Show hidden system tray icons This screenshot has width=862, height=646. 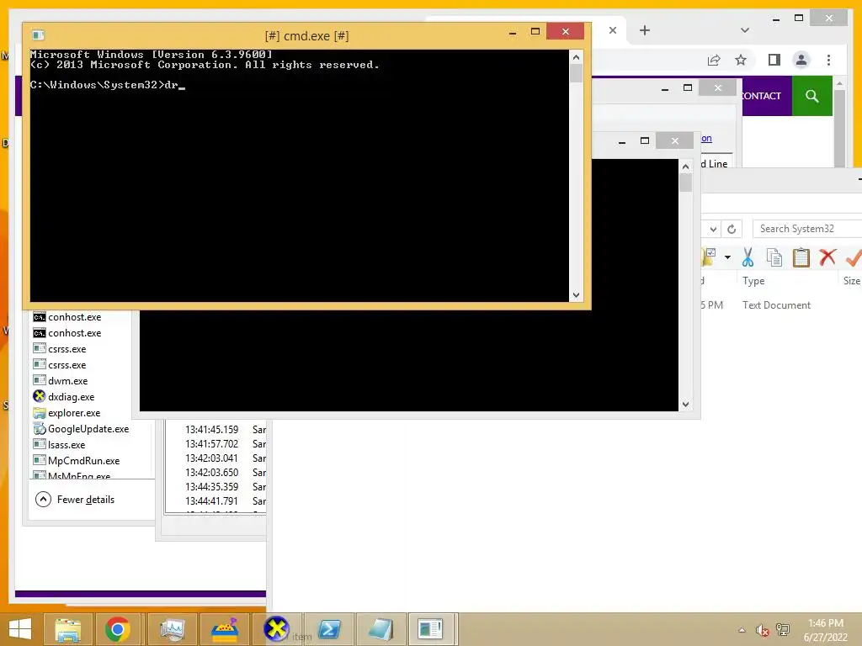tap(742, 630)
